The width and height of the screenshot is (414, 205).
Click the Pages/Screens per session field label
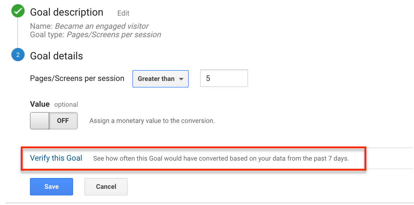point(77,79)
